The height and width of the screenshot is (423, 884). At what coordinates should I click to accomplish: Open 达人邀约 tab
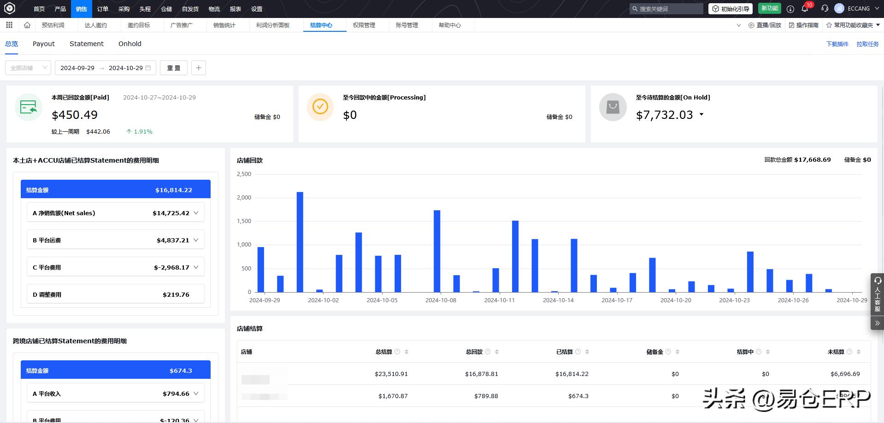point(96,25)
